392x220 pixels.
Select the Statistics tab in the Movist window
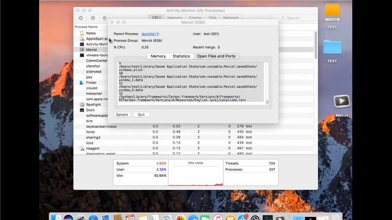[x=181, y=56]
